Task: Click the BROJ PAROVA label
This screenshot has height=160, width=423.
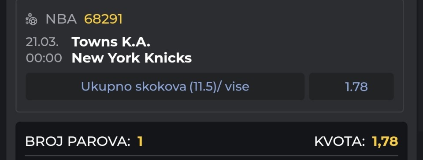Action: click(x=78, y=142)
